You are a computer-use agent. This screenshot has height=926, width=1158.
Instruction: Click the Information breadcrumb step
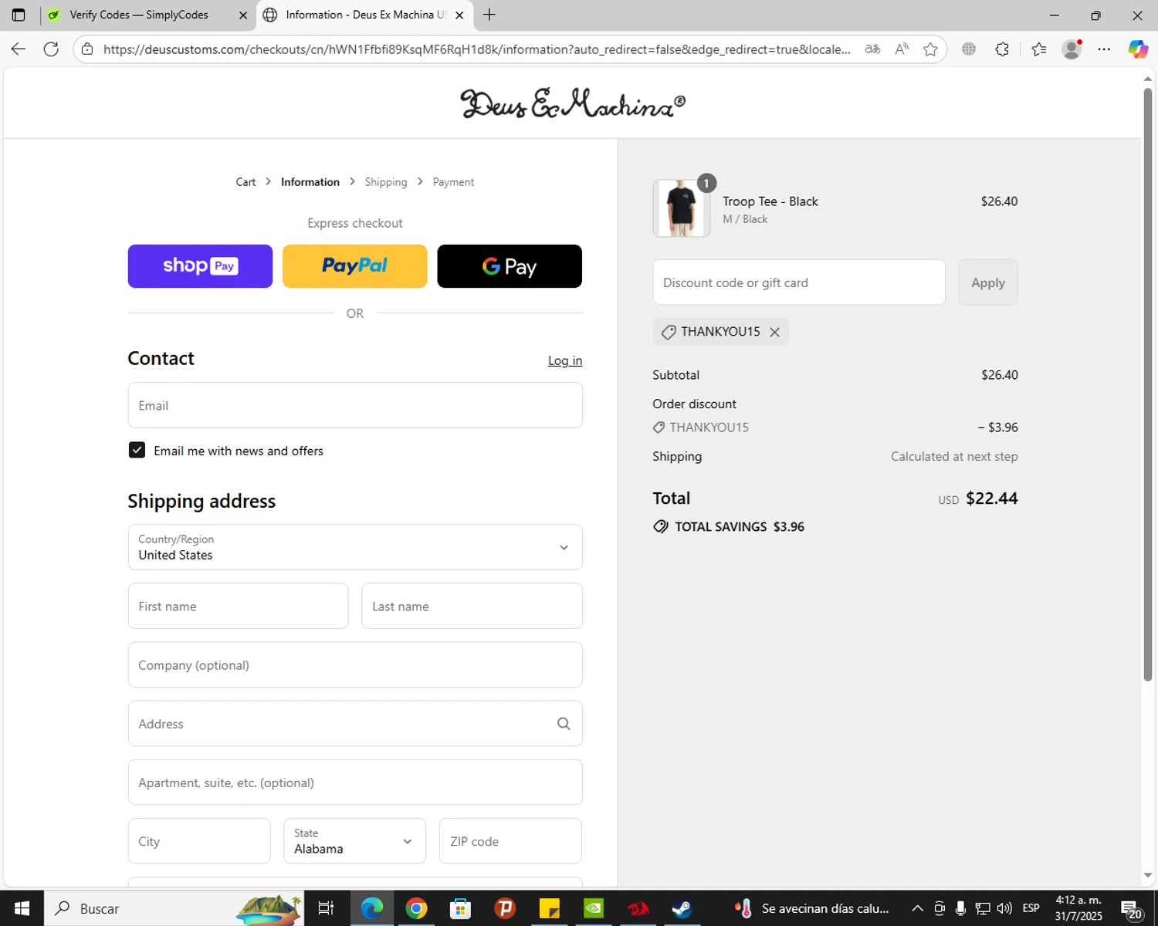[310, 182]
